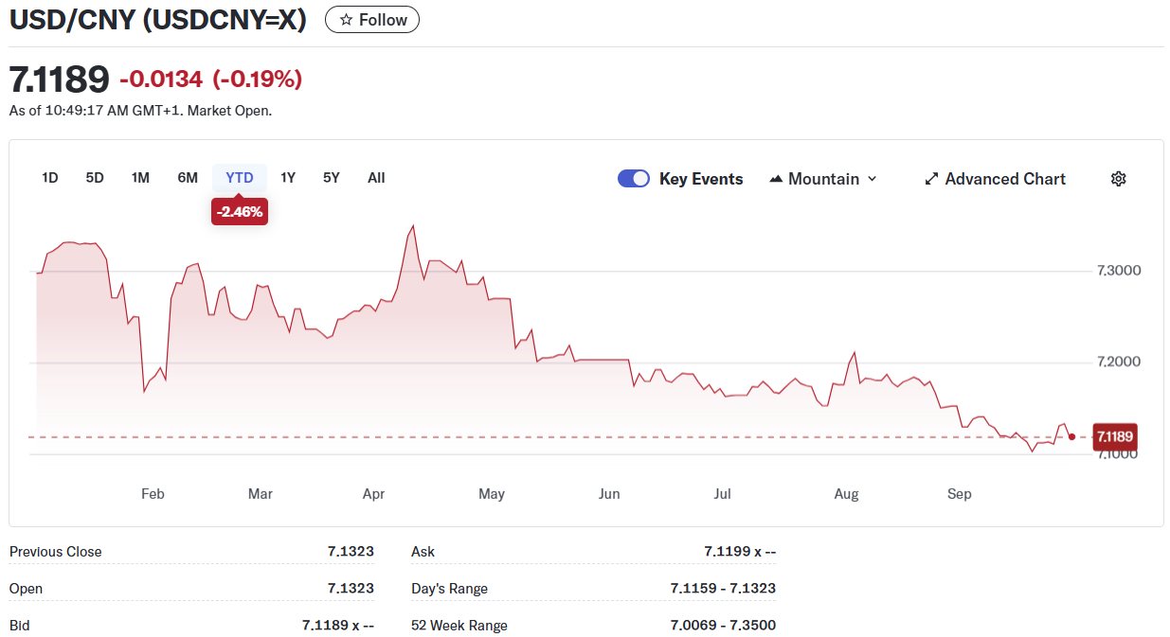This screenshot has height=637, width=1170.
Task: Select the 1D time range
Action: pos(50,178)
